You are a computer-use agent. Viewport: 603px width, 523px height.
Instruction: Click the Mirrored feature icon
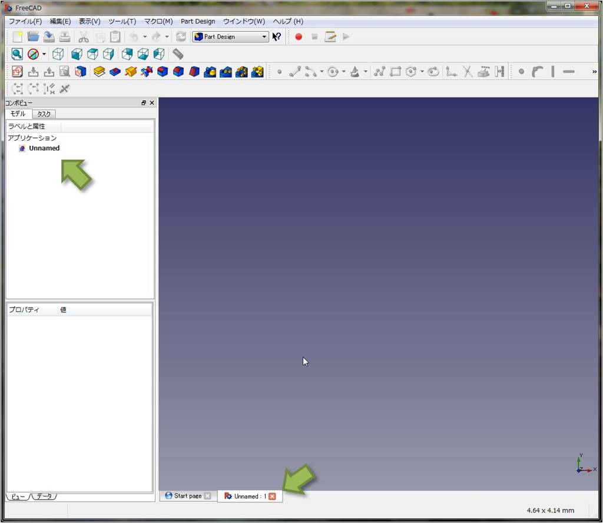pyautogui.click(x=210, y=71)
